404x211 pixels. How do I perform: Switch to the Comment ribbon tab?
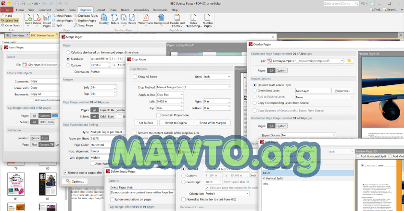pos(45,10)
